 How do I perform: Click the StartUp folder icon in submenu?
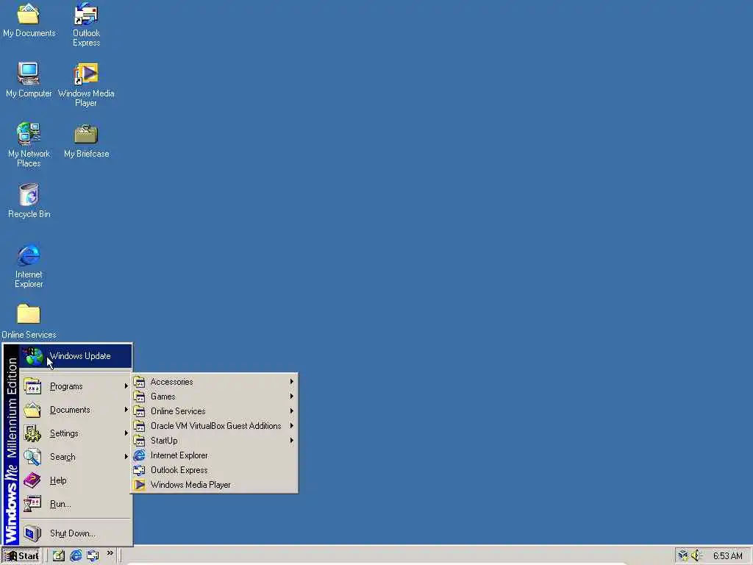pyautogui.click(x=139, y=441)
